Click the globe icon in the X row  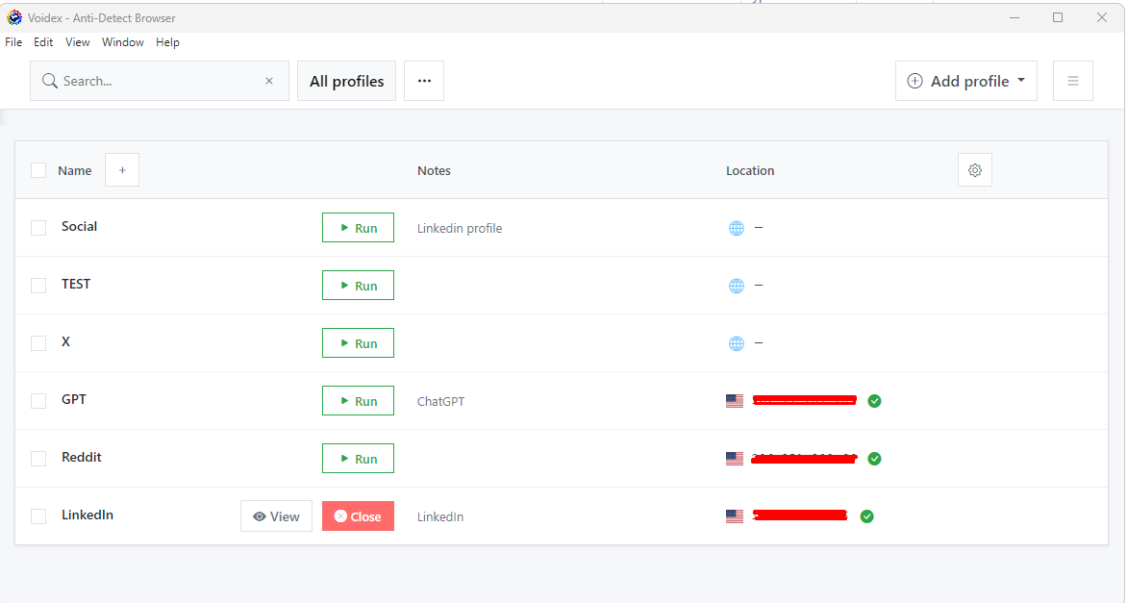tap(736, 343)
